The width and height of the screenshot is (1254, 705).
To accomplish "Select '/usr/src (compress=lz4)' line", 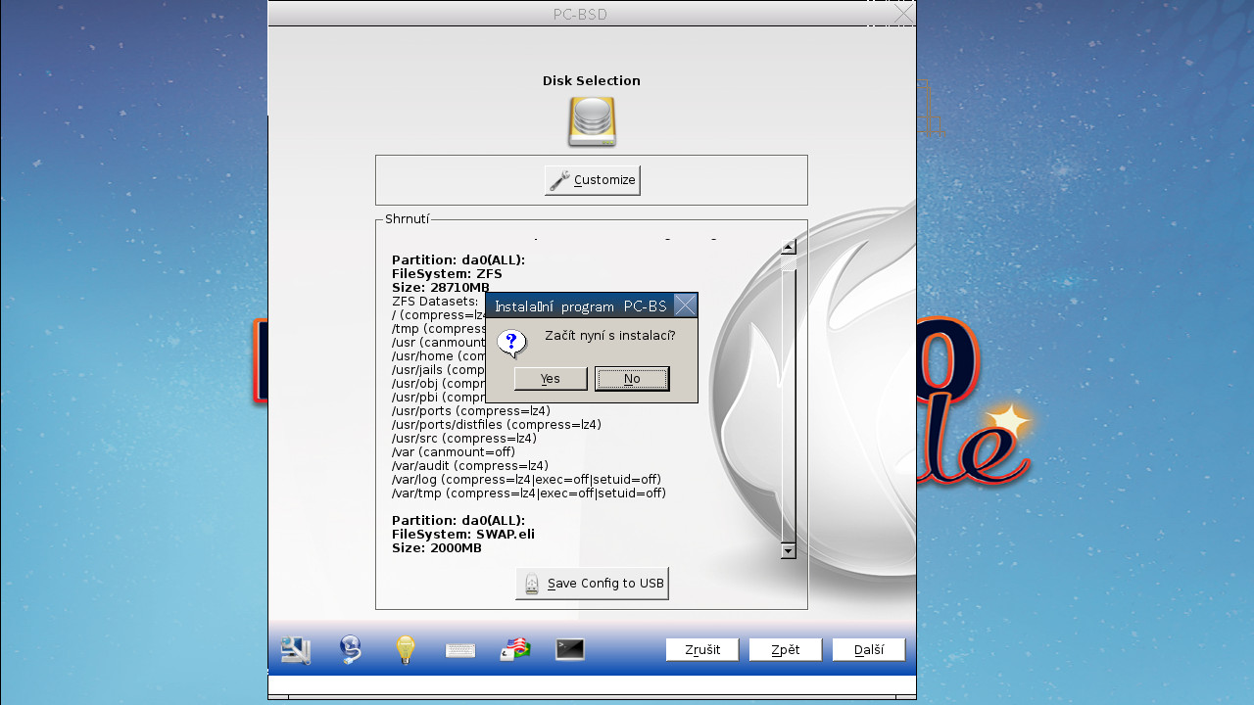I will coord(464,439).
